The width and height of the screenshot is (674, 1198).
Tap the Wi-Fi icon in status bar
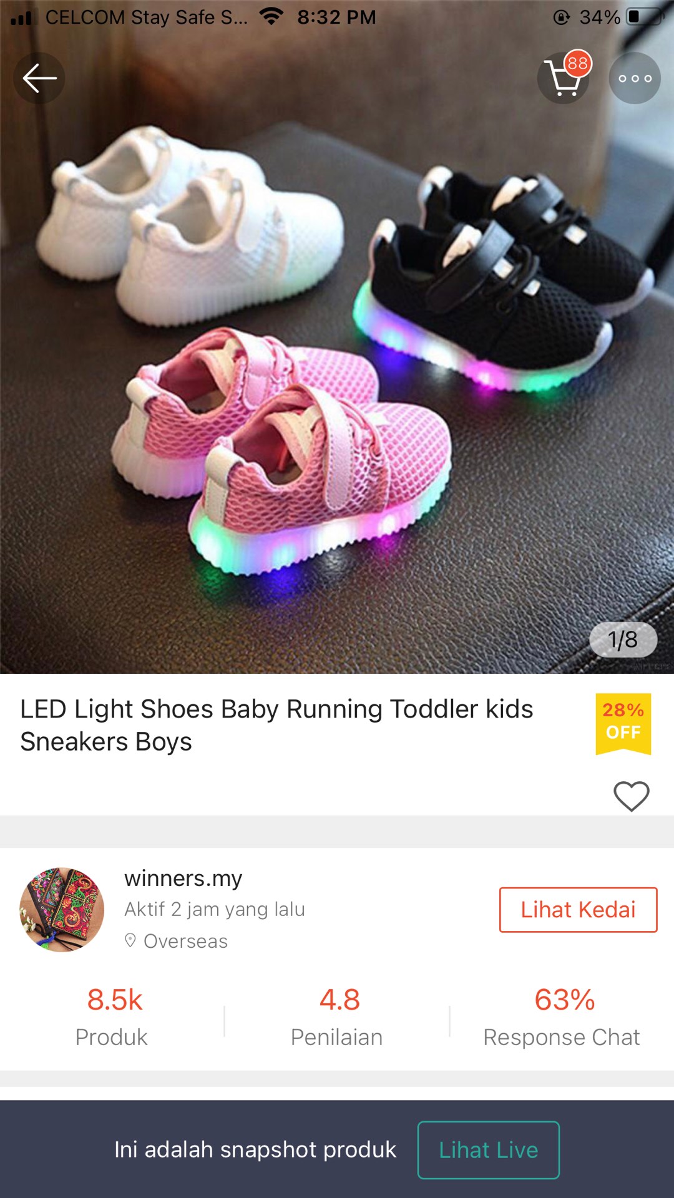tap(271, 17)
